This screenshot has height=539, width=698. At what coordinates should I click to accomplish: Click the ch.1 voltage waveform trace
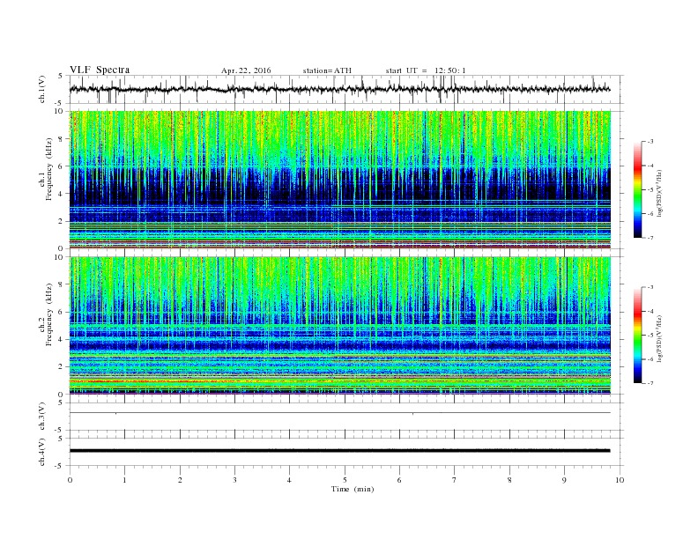point(339,89)
